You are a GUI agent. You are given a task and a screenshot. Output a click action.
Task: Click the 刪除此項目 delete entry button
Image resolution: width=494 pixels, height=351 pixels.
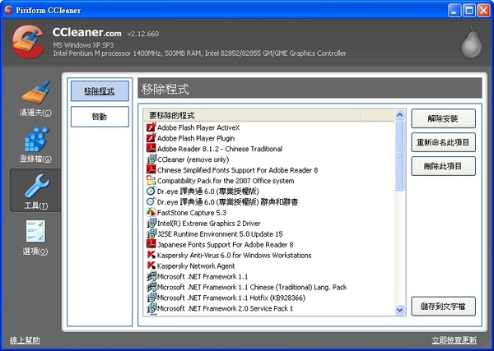pyautogui.click(x=443, y=166)
